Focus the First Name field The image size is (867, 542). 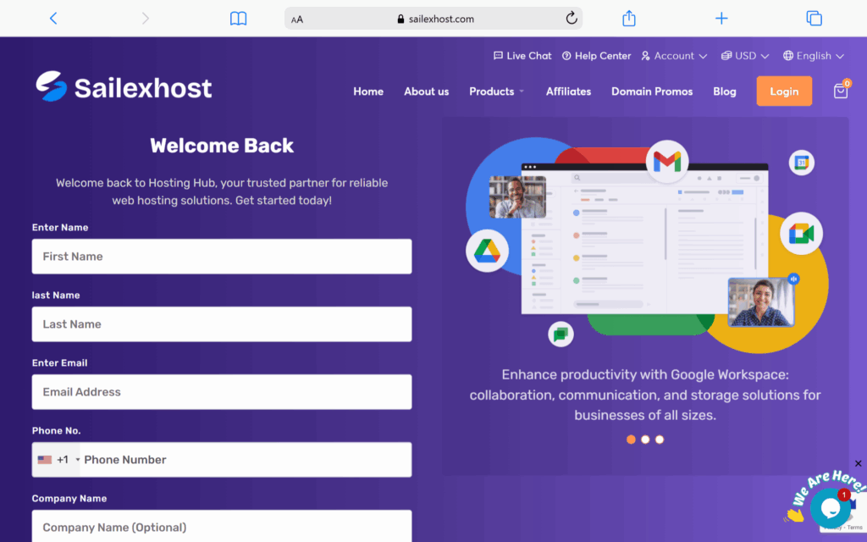[222, 257]
